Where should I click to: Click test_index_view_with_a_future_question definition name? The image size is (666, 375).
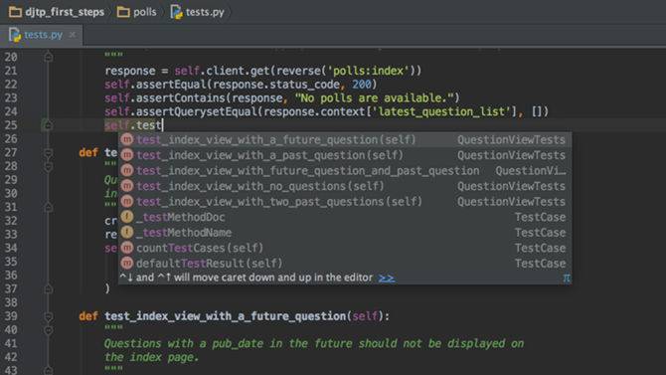(x=226, y=316)
